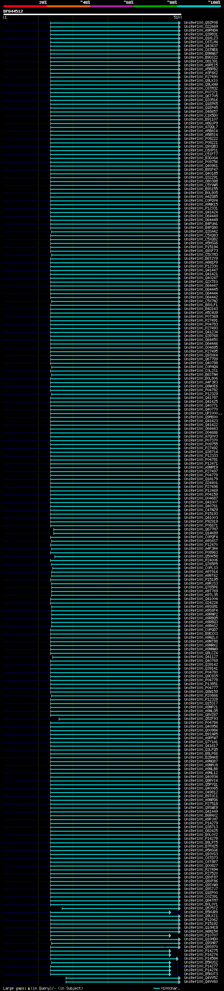Select the UniRef100_Q43437 label
The height and width of the screenshot is (991, 224).
[201, 46]
